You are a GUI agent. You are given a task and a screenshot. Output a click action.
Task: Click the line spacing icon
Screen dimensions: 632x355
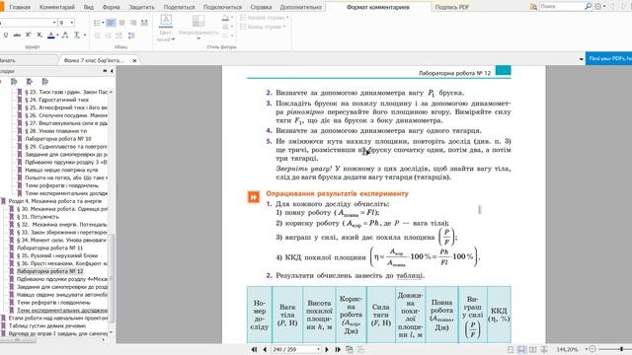131,35
